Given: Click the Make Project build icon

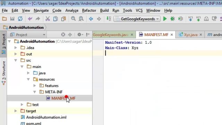Looking at the screenshot, I should pos(109,18).
